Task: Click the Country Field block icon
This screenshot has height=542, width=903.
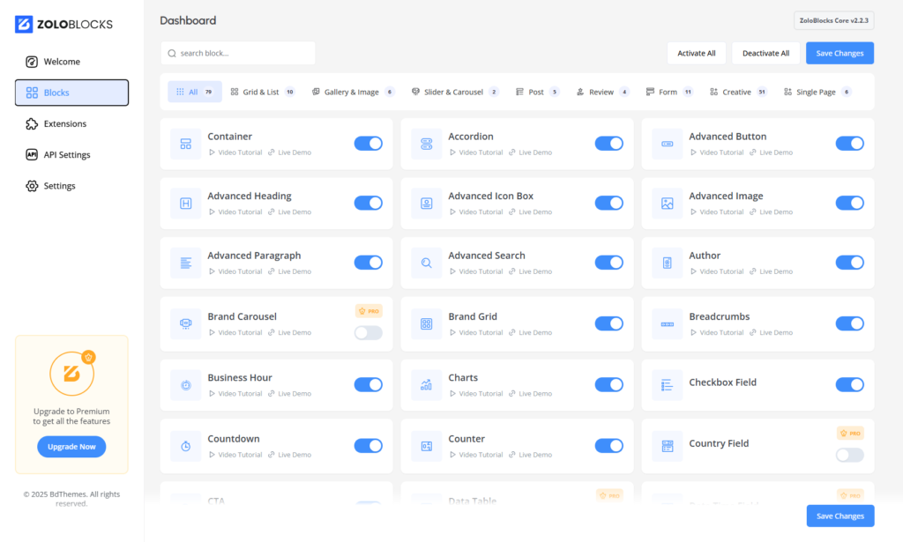Action: pyautogui.click(x=667, y=446)
